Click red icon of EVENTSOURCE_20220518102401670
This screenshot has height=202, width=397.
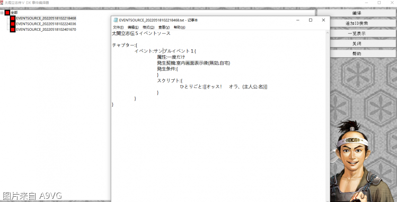[x=13, y=30]
